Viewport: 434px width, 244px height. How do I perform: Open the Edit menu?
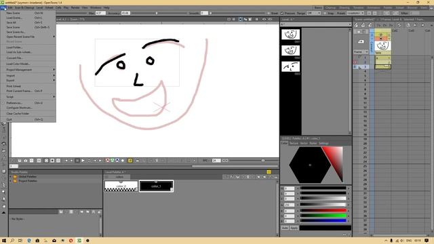point(10,7)
